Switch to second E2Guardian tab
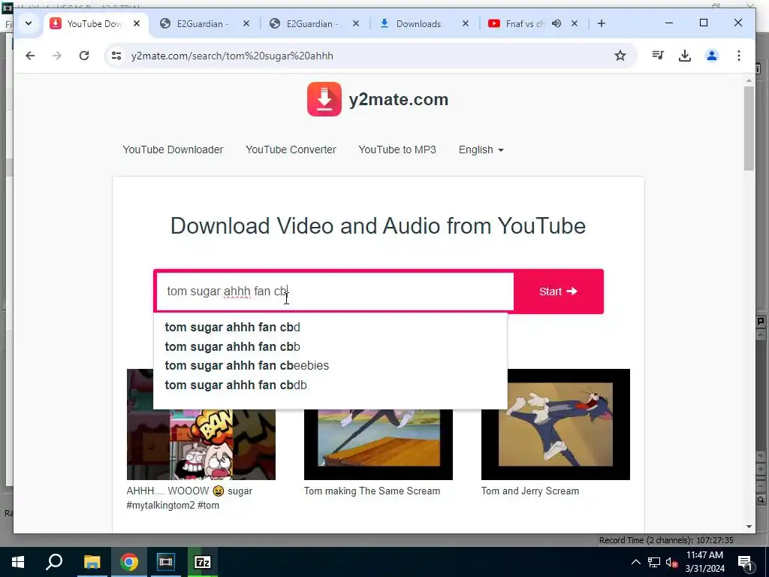This screenshot has height=577, width=769. tap(312, 23)
